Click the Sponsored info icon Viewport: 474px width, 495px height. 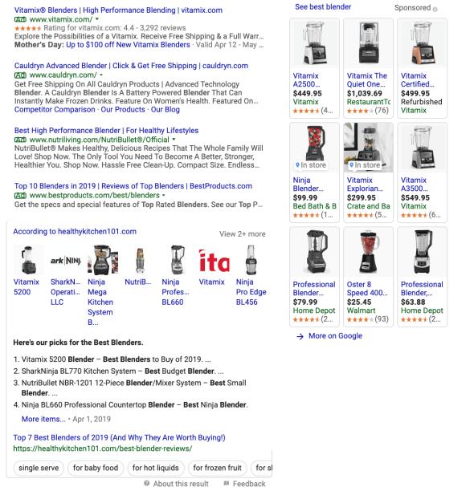(x=435, y=10)
